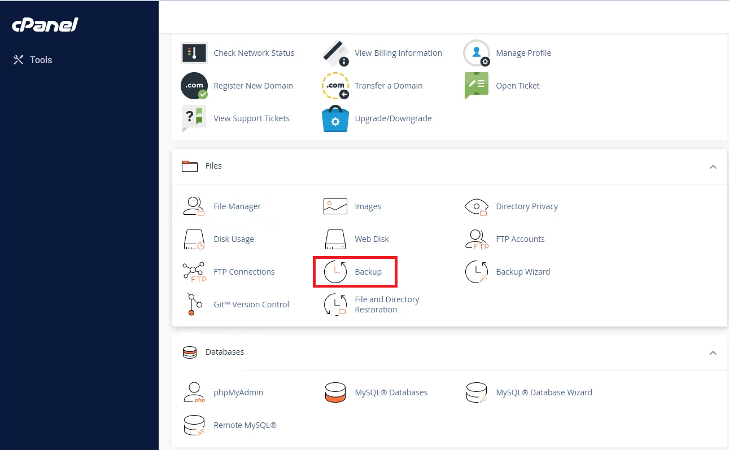Click the Directory Privacy eye icon
The image size is (729, 450).
pos(476,206)
